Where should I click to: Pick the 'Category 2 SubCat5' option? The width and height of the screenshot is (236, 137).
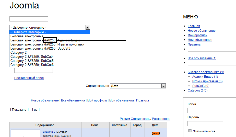(50, 61)
